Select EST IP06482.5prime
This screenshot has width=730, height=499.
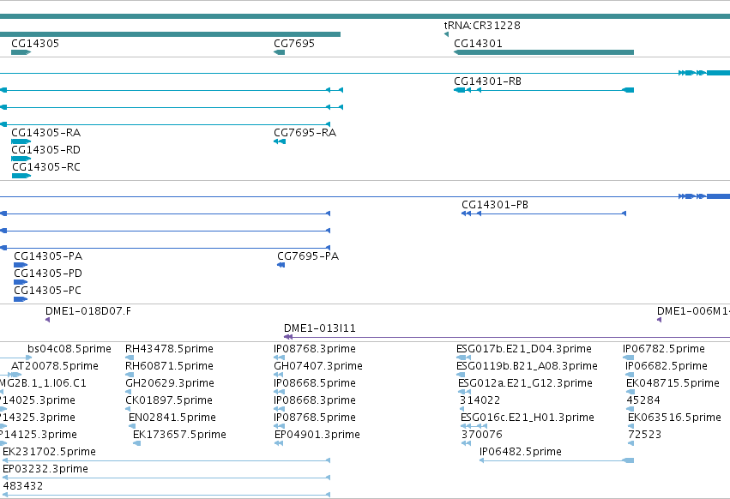pos(521,452)
